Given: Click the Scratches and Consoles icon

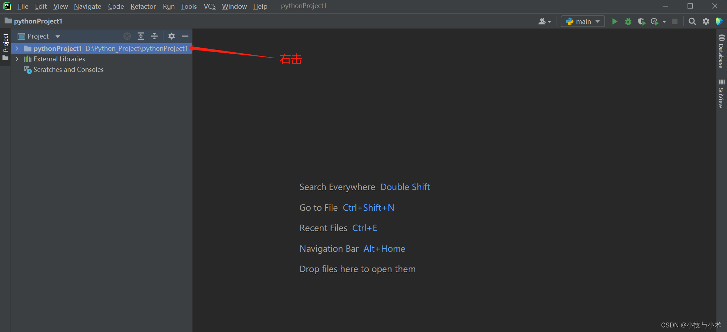Looking at the screenshot, I should click(28, 70).
